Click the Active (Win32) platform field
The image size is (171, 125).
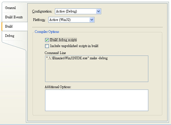click(71, 20)
